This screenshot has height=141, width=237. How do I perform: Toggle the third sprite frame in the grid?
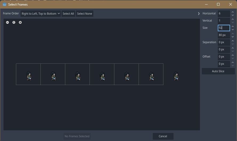tap(78, 74)
